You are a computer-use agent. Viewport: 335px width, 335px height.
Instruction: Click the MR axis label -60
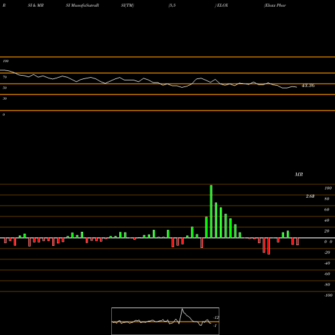coord(327,274)
